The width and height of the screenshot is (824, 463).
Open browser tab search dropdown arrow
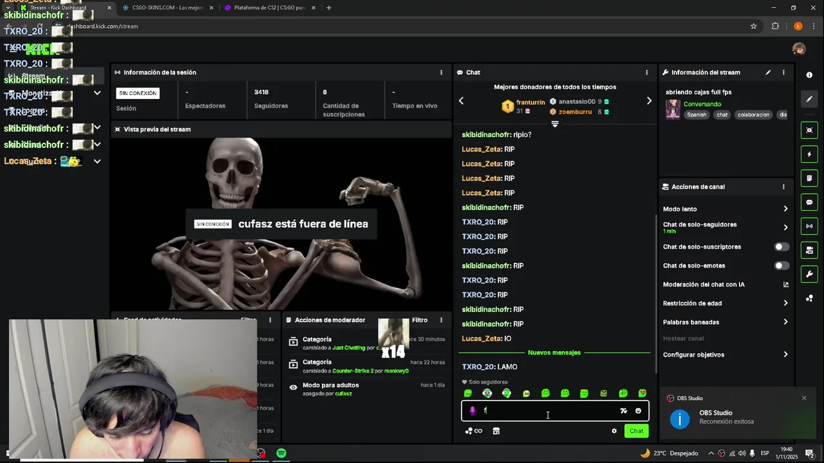pyautogui.click(x=8, y=8)
